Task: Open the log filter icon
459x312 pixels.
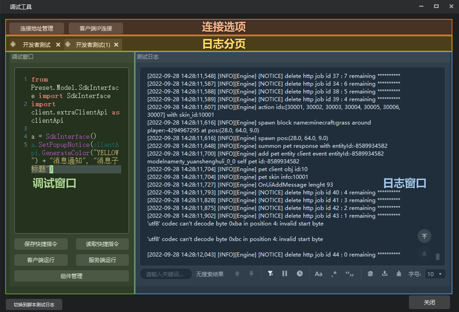Action: 270,274
